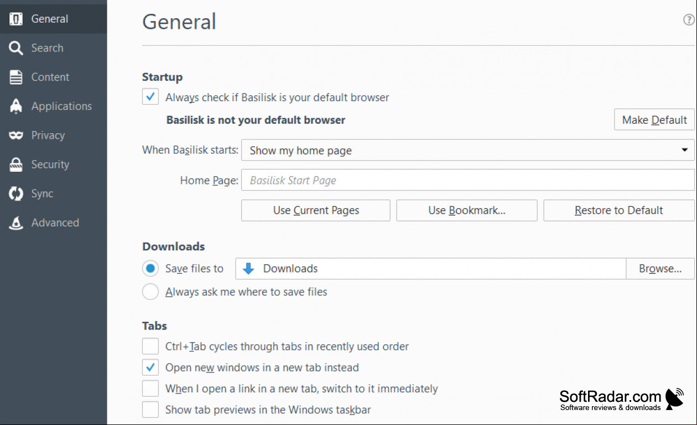Expand the When Basilisk starts dropdown
Image resolution: width=697 pixels, height=425 pixels.
(x=468, y=150)
